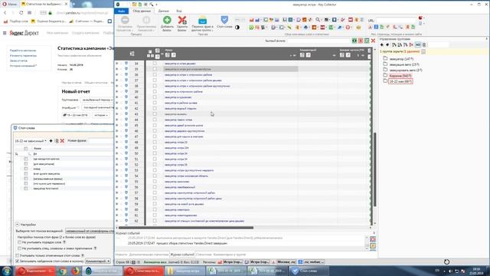
Task: Click the half-black circle contrast icon
Action: click(237, 28)
